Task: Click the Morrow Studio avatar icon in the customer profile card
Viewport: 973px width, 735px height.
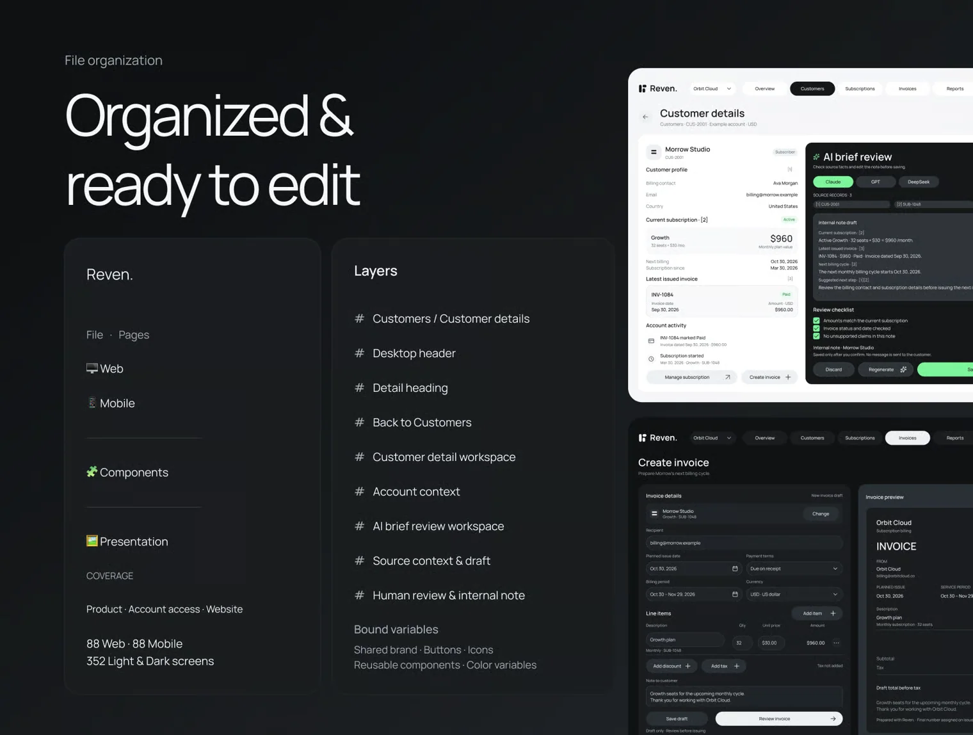Action: click(654, 152)
